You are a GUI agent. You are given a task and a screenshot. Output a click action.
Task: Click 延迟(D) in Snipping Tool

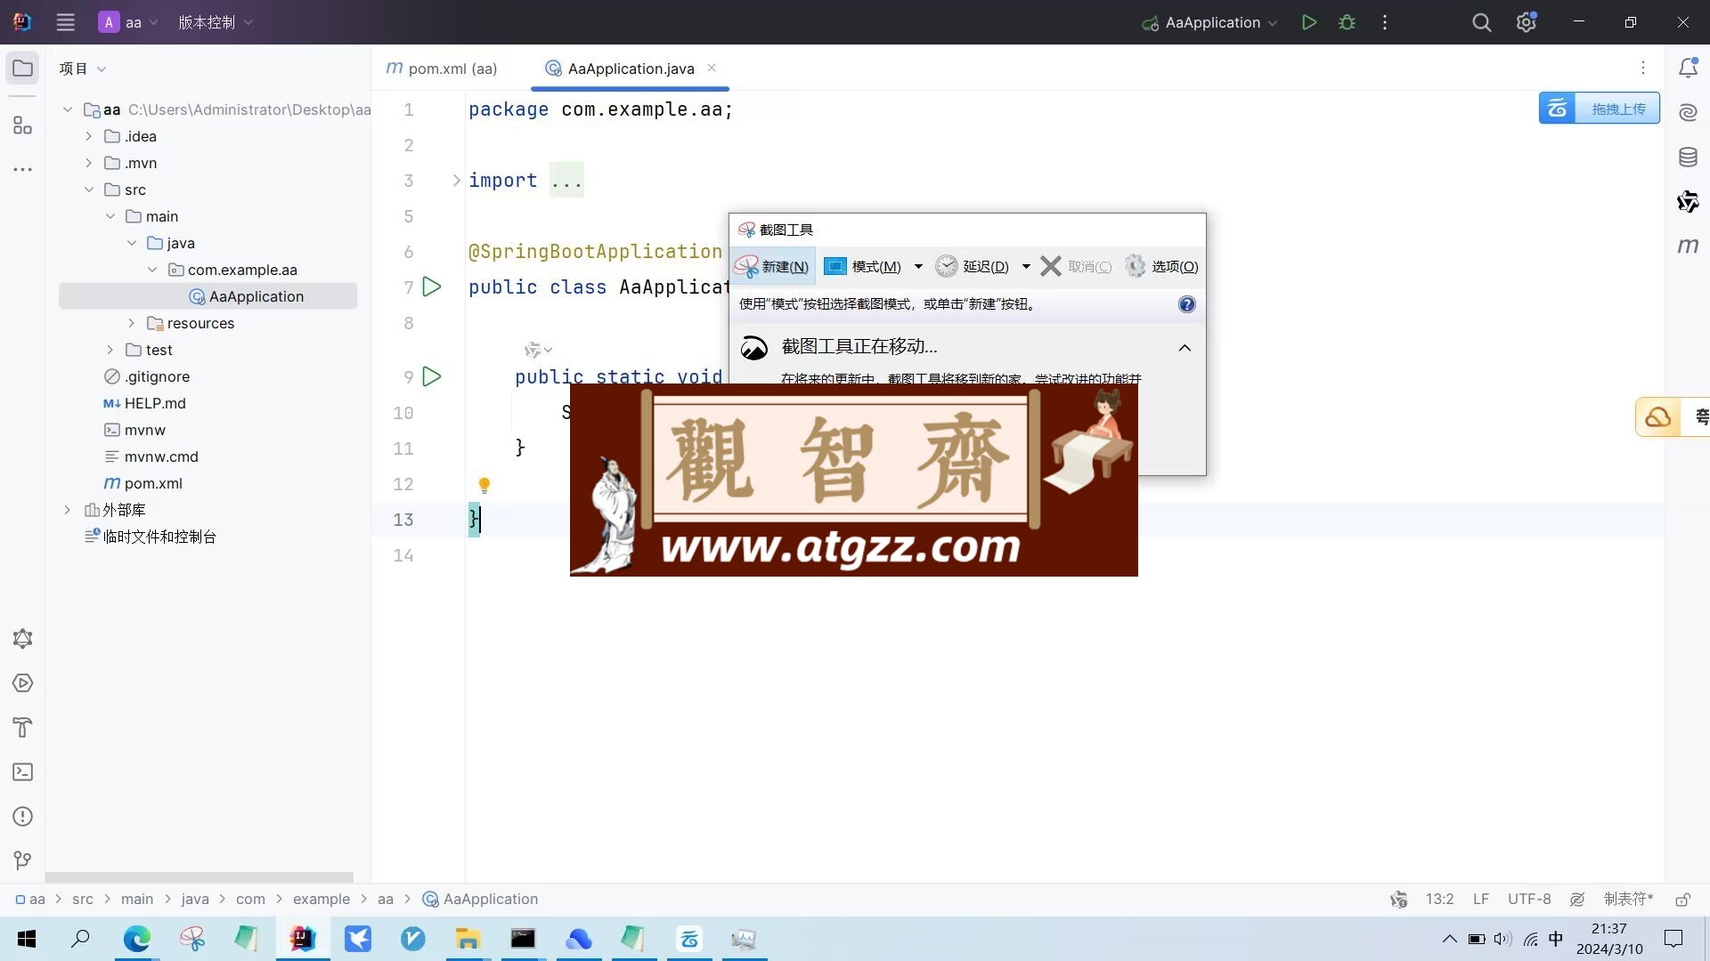tap(973, 266)
